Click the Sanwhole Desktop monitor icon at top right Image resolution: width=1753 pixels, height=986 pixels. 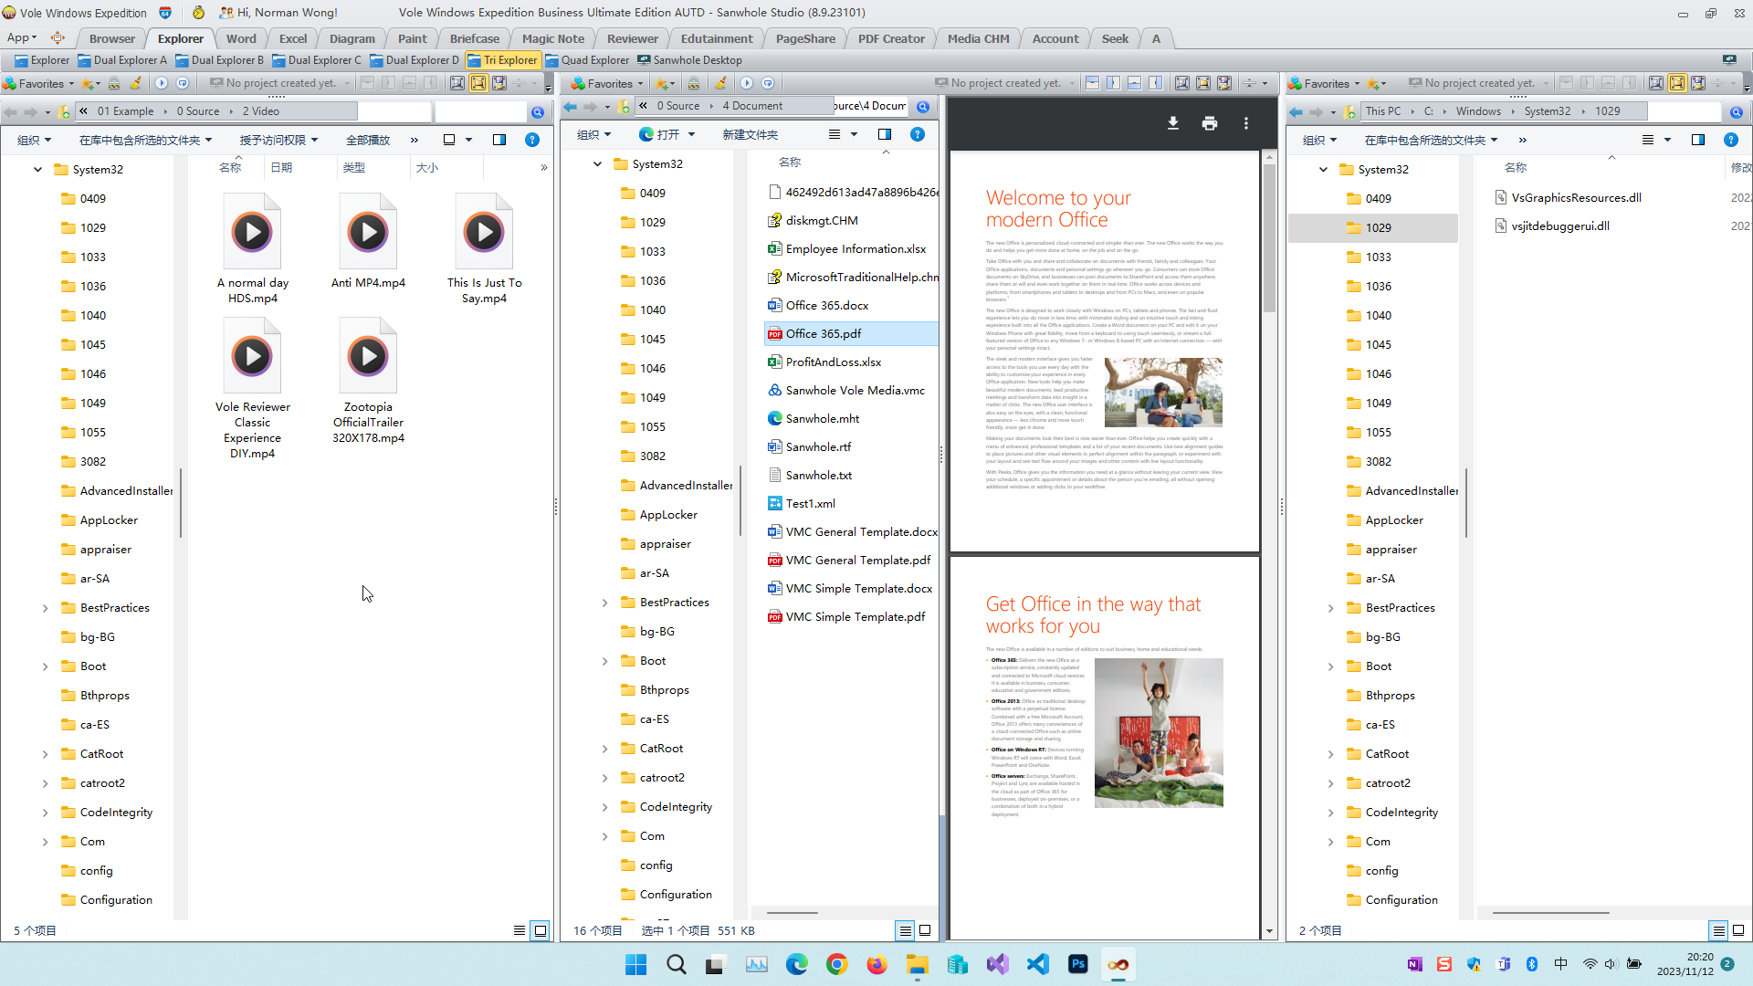[x=1729, y=59]
